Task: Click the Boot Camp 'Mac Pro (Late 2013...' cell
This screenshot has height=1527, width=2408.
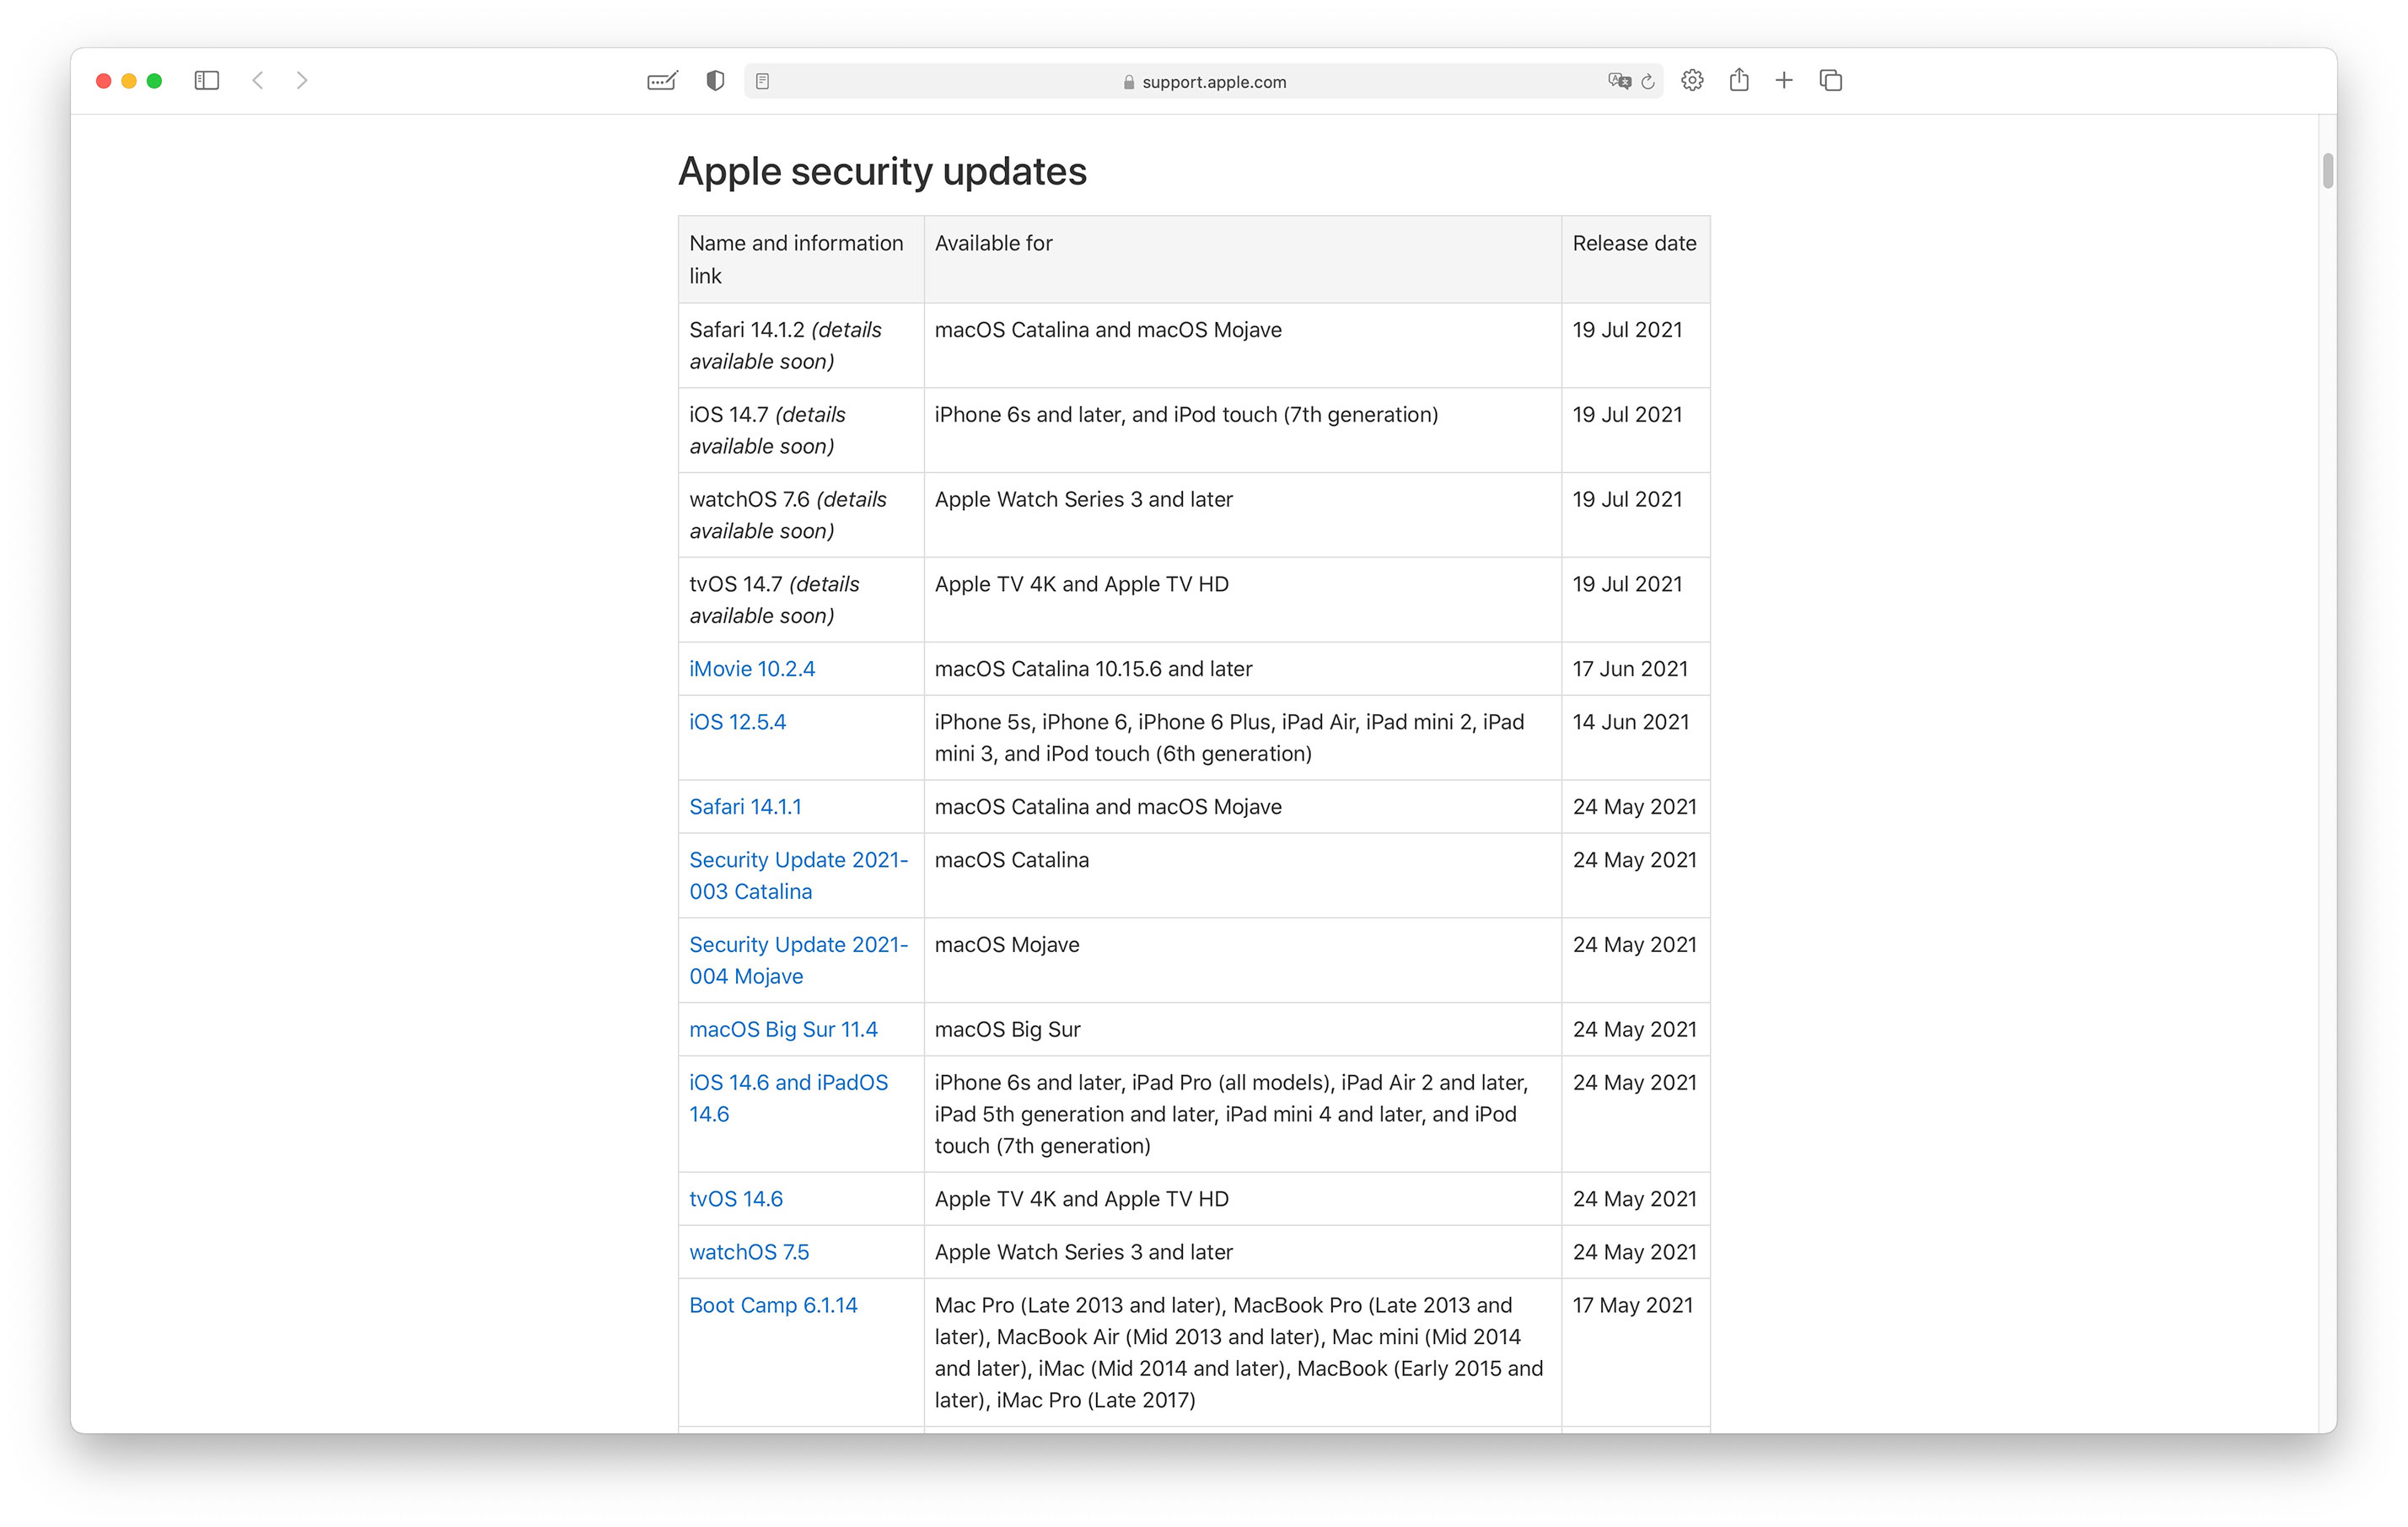Action: pos(1243,1353)
